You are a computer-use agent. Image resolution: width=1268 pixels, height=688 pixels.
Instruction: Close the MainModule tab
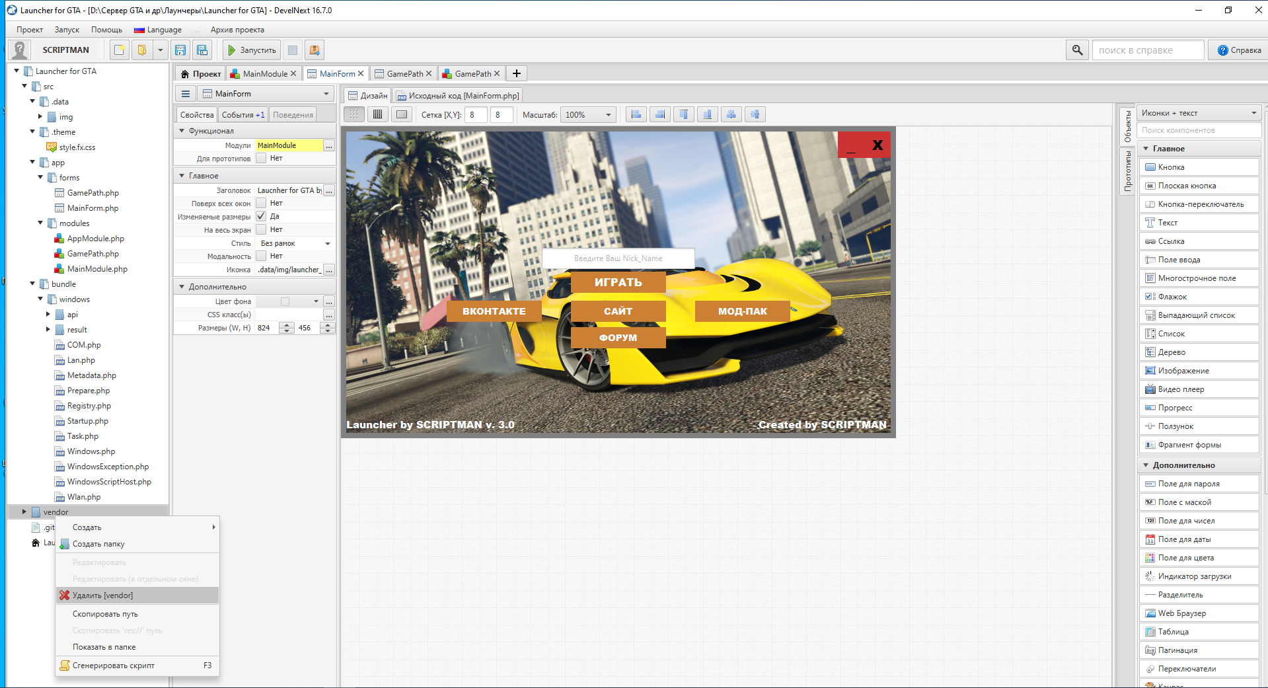coord(293,73)
